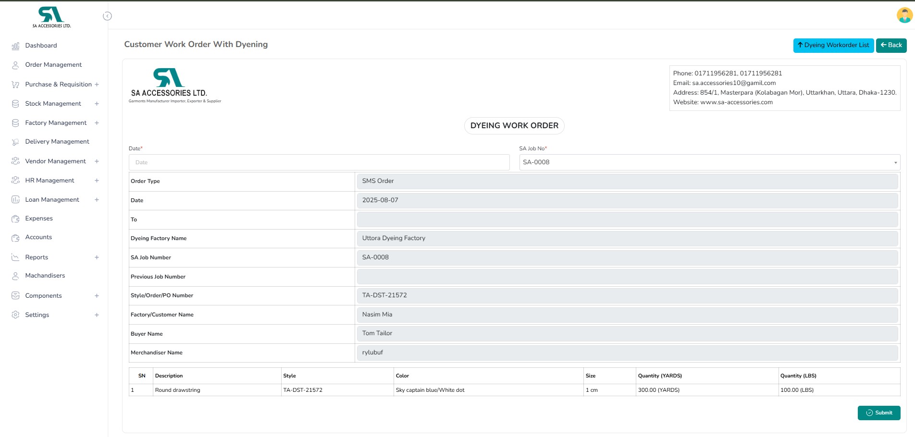Collapse the sidebar with the arrow icon
Screen dimensions: 915x437
pos(107,16)
